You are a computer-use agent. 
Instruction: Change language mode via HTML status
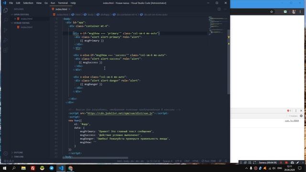point(196,161)
